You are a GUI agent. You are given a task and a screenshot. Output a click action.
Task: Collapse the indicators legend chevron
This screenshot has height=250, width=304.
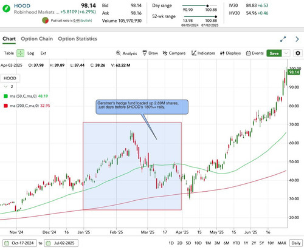click(6, 87)
